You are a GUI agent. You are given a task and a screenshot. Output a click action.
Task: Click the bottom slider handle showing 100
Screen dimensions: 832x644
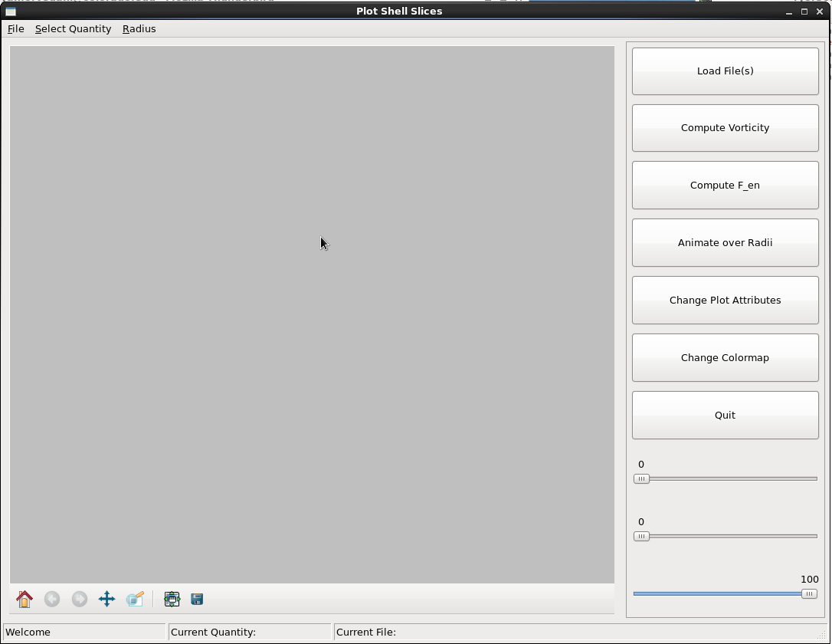808,593
